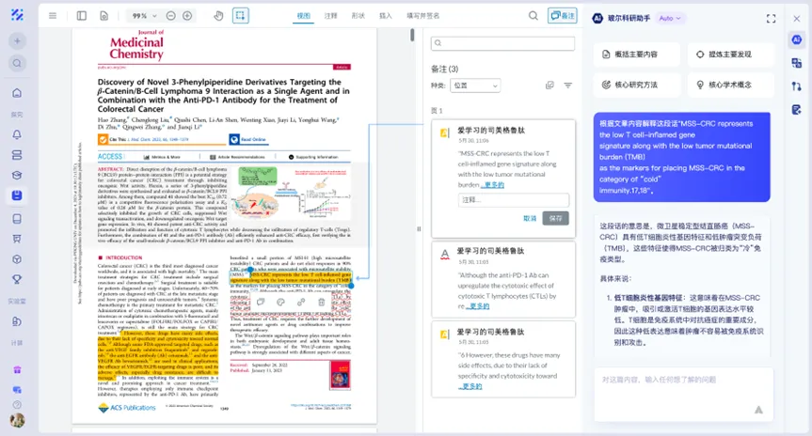Screen dimensions: 812x436
Task: Open the shop stall icon in sidebar
Action: click(17, 239)
